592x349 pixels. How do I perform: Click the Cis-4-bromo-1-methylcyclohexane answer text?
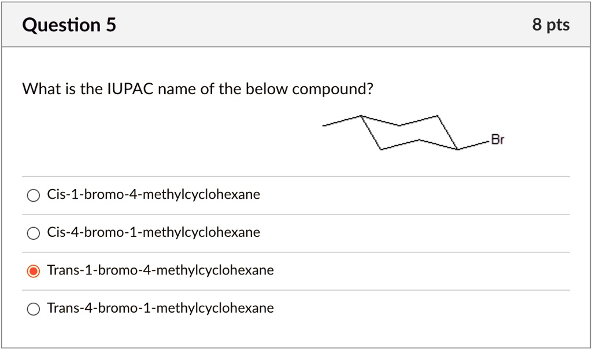pos(153,233)
